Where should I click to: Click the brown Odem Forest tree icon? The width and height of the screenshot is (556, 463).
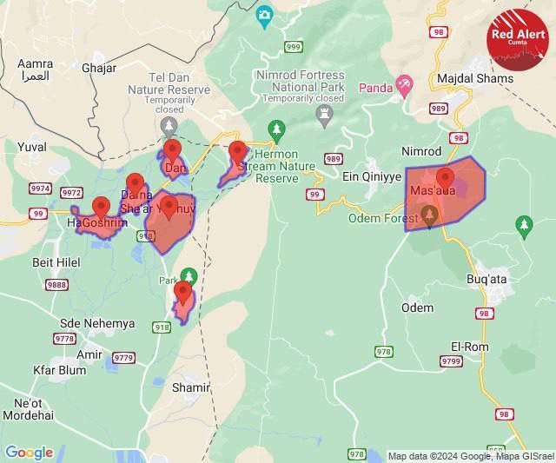click(x=429, y=216)
